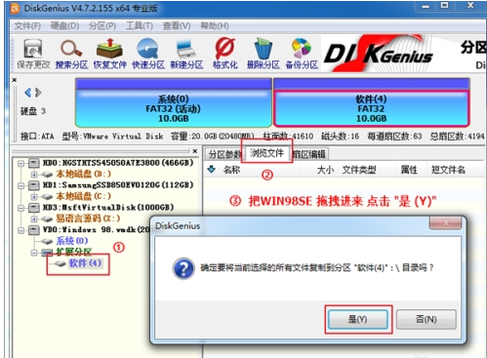Image resolution: width=487 pixels, height=358 pixels.
Task: Maximize the DiskGenius main window
Action: click(x=444, y=6)
